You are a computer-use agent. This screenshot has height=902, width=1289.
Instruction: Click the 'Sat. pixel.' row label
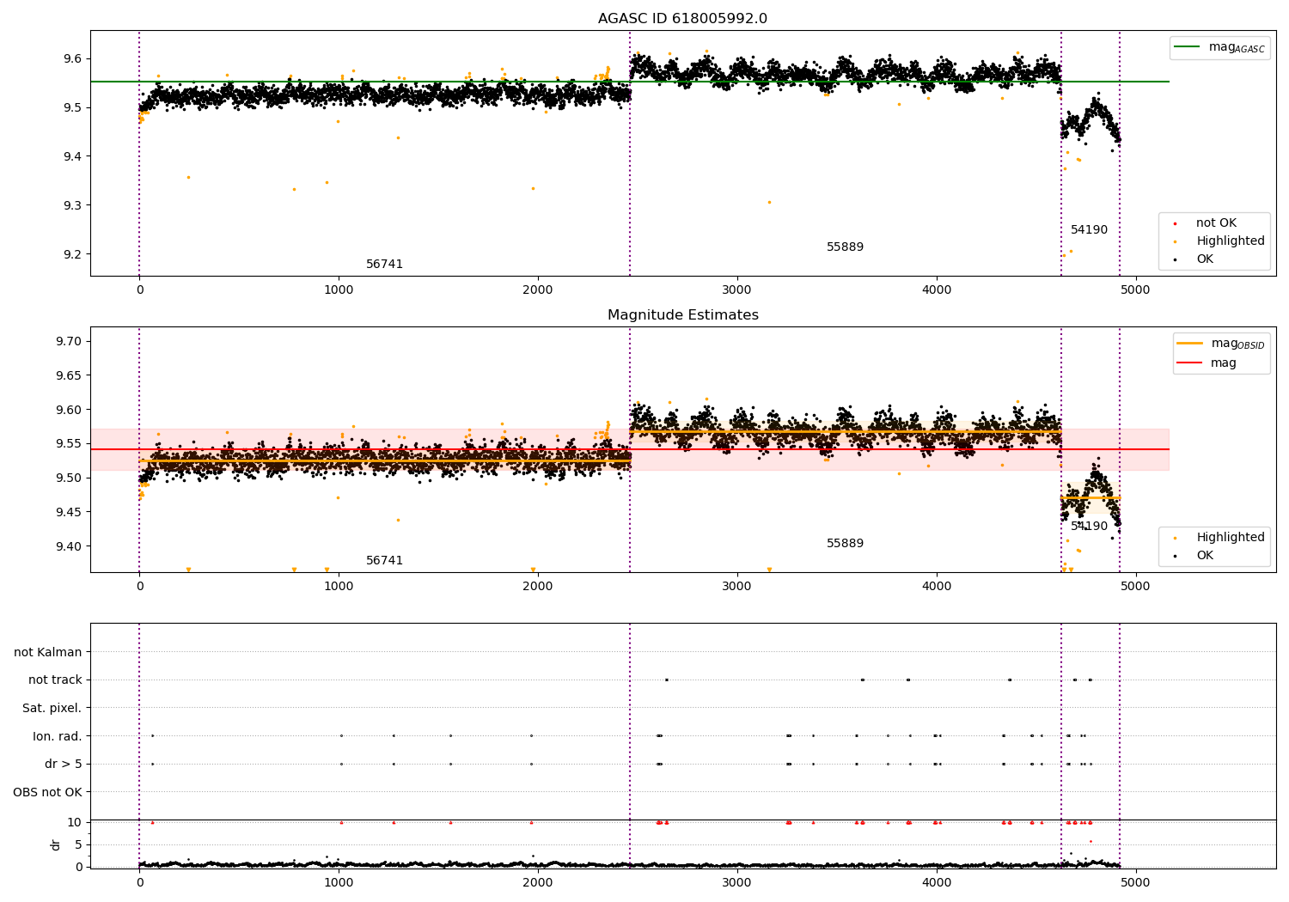tap(52, 709)
